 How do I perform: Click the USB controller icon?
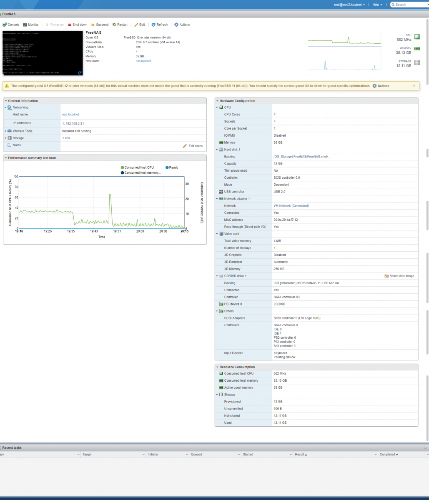(221, 192)
